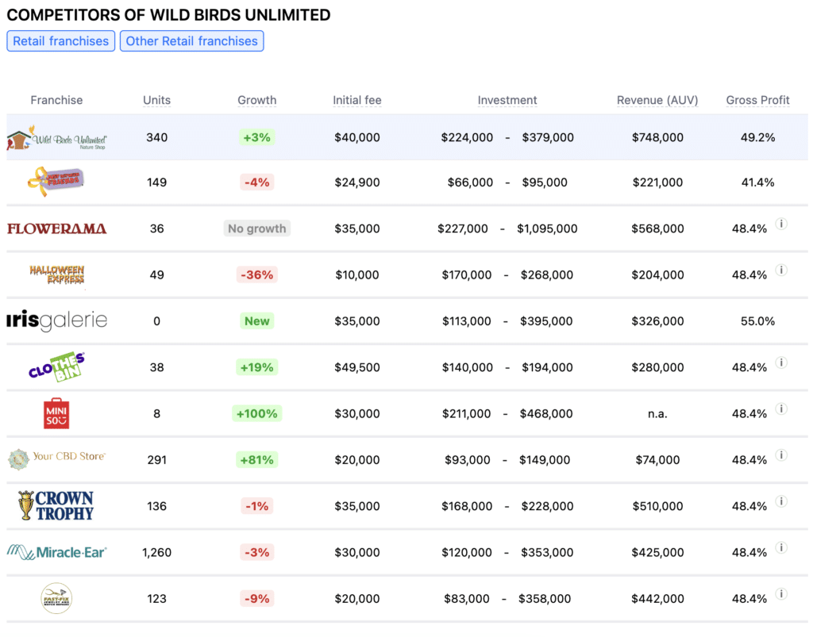Click the Units column header
The image size is (813, 637).
156,100
